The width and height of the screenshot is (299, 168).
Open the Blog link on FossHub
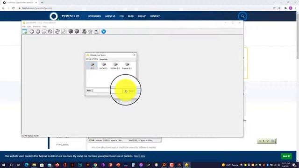(131, 16)
